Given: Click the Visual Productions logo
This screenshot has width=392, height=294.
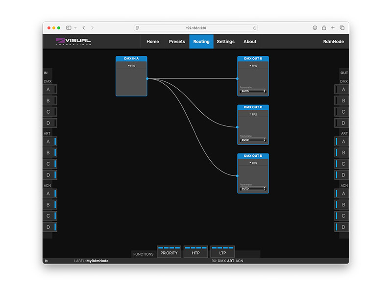Looking at the screenshot, I should point(73,42).
